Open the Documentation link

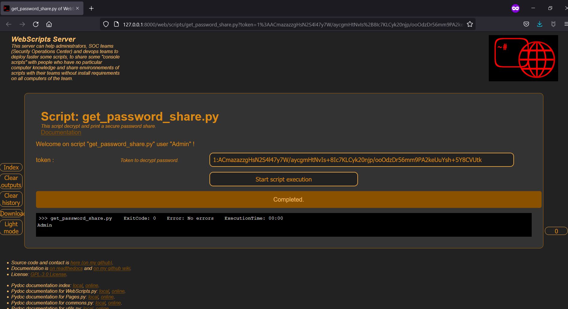click(x=61, y=132)
